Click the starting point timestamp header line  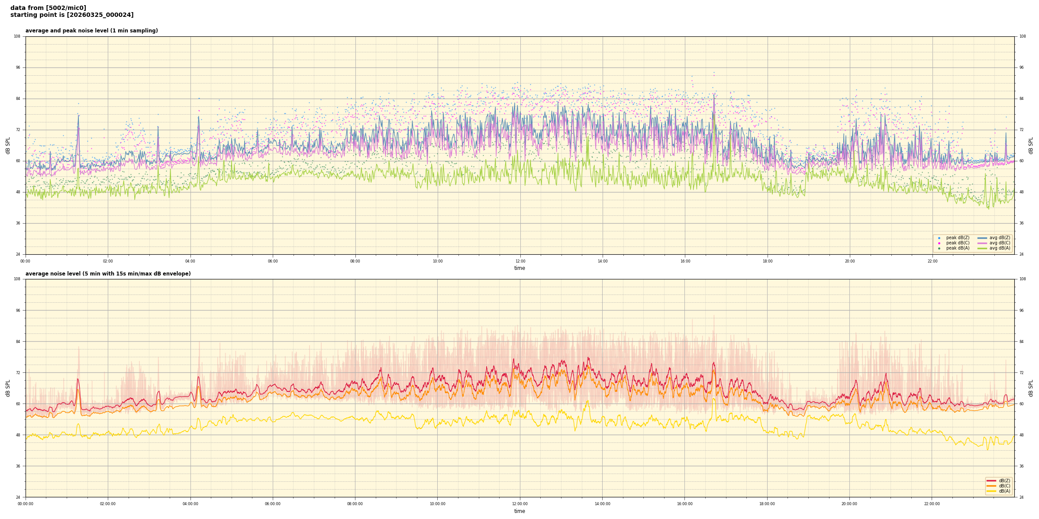72,15
